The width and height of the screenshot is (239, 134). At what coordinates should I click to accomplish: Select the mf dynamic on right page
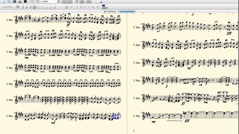[x=189, y=68]
